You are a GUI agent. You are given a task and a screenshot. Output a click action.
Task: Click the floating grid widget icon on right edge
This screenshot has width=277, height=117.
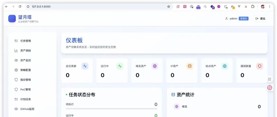click(270, 79)
